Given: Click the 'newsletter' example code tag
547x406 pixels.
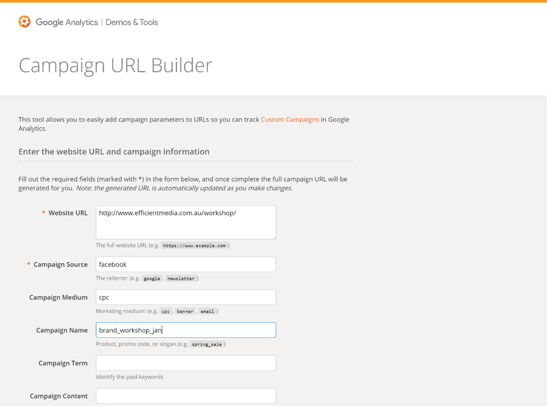Looking at the screenshot, I should (x=181, y=279).
